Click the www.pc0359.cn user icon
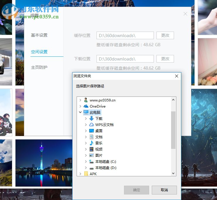 pyautogui.click(x=86, y=100)
